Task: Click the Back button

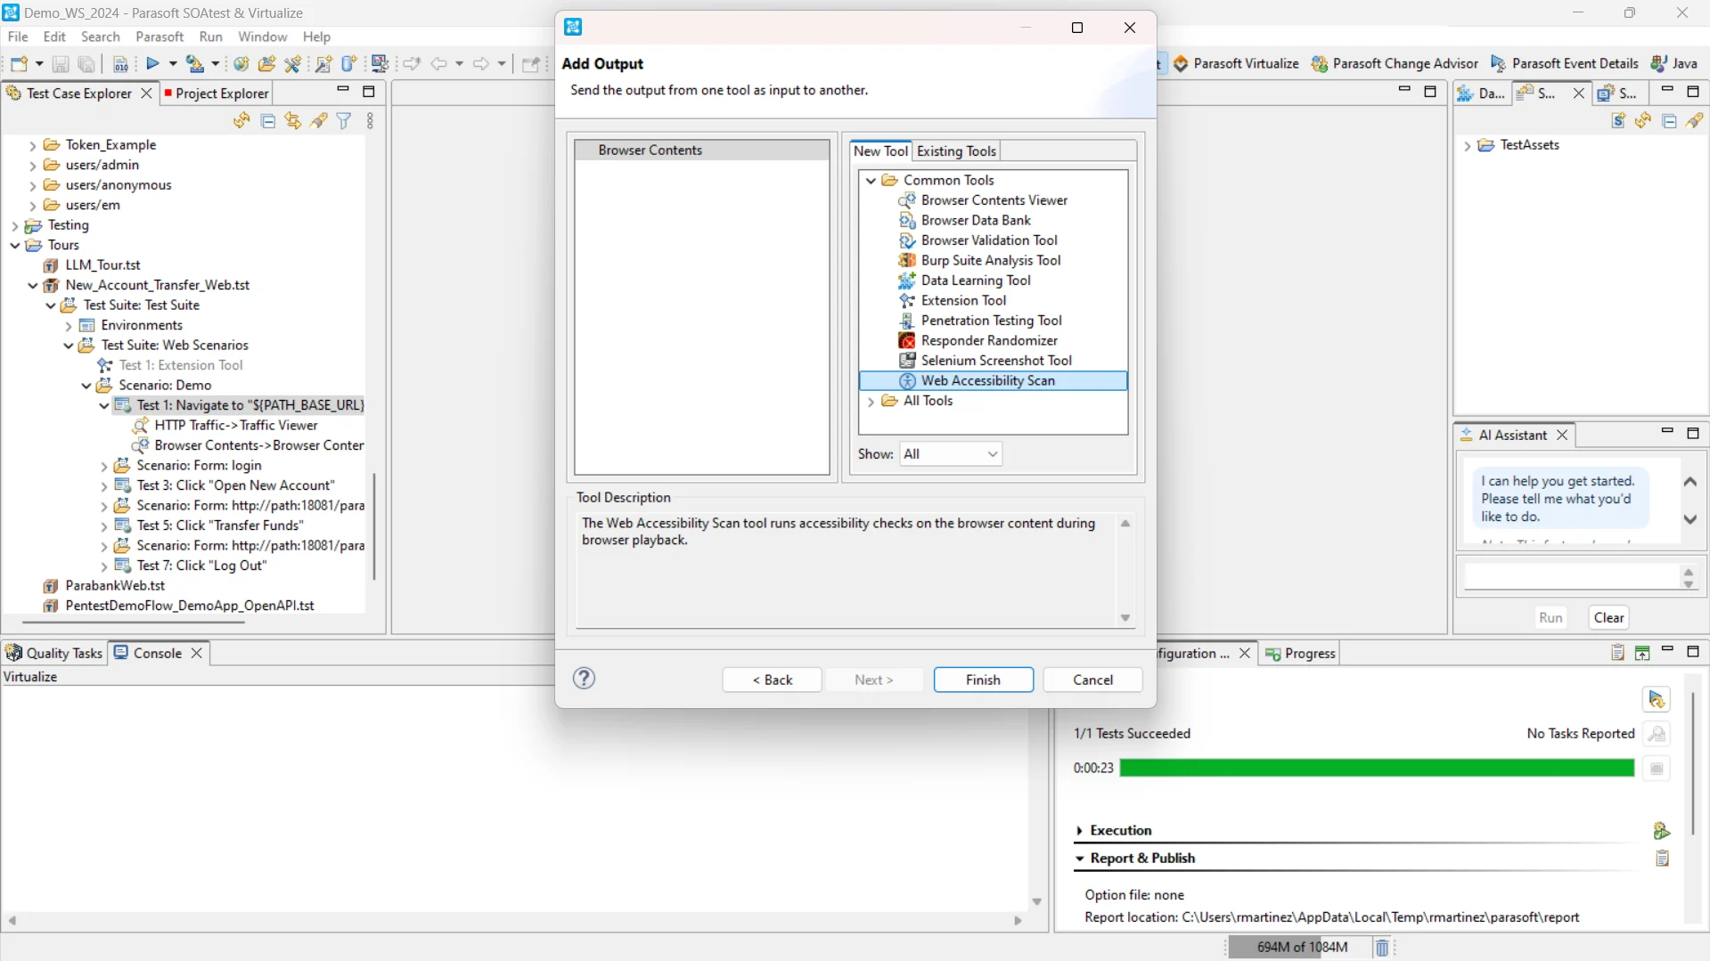Action: pos(772,680)
